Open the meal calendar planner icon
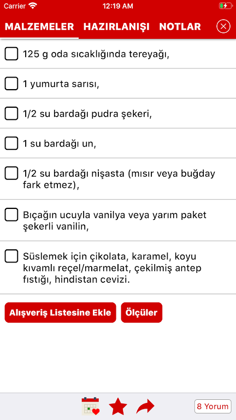Image resolution: width=236 pixels, height=420 pixels. (x=91, y=406)
